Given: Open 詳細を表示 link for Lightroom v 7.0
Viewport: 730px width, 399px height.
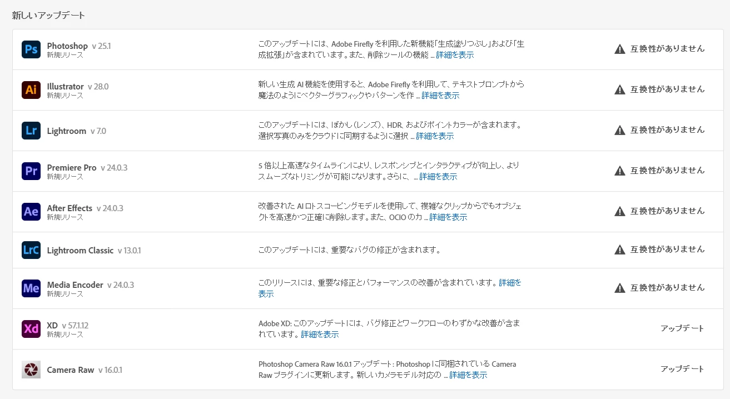Looking at the screenshot, I should pos(435,136).
